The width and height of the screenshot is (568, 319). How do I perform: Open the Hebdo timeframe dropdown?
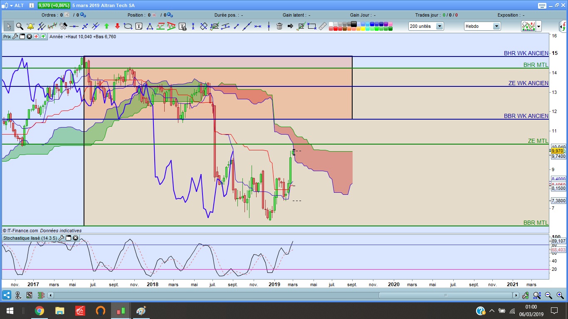496,26
